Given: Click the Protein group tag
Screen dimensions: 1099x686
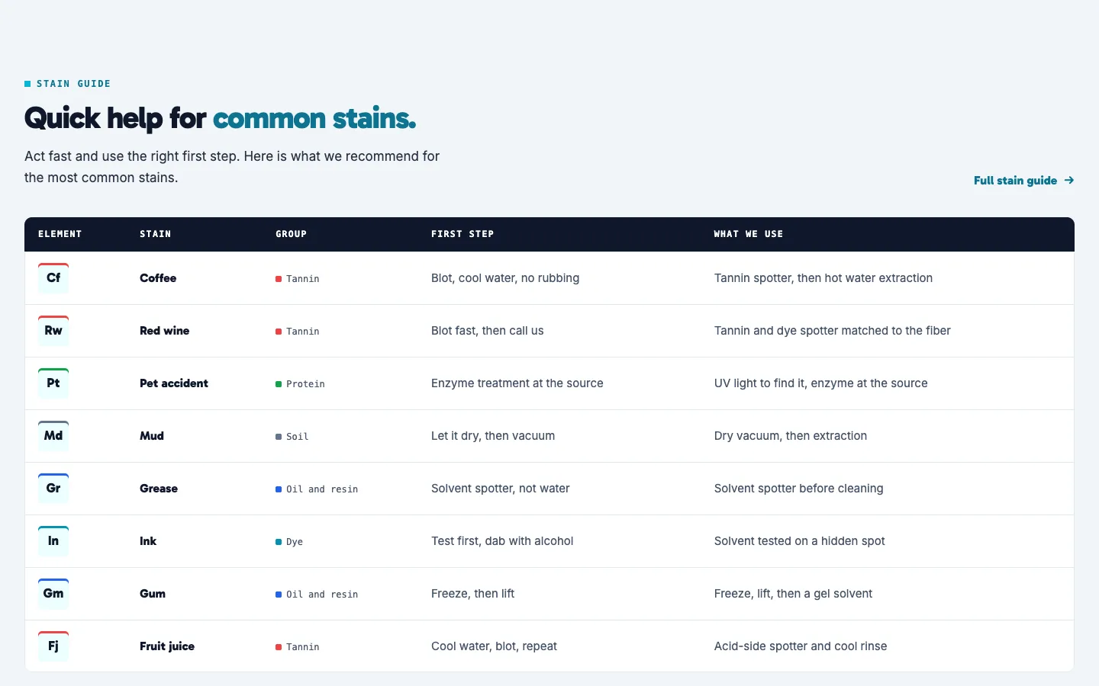Looking at the screenshot, I should point(300,384).
